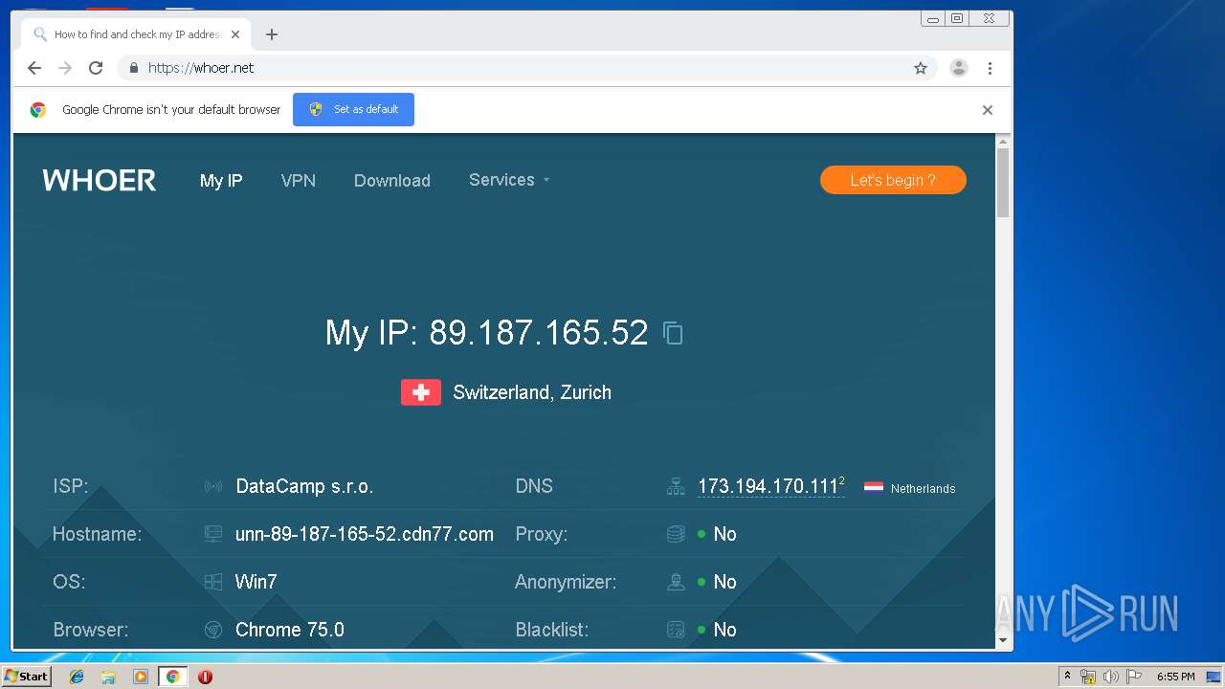1225x689 pixels.
Task: Click the Anonymizer 'No' status
Action: point(724,582)
